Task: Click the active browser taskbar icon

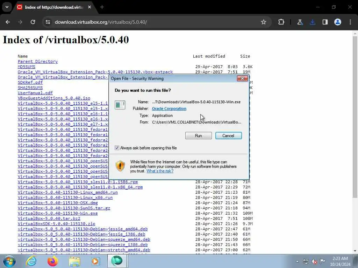Action: [117, 261]
